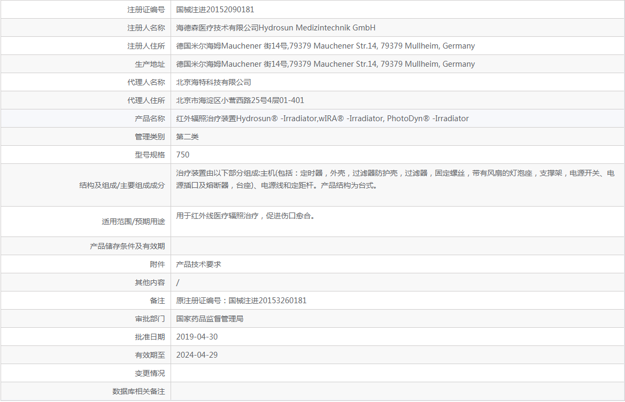Select agent name 北京海特科技有限公司
Image resolution: width=625 pixels, height=402 pixels.
pos(214,82)
